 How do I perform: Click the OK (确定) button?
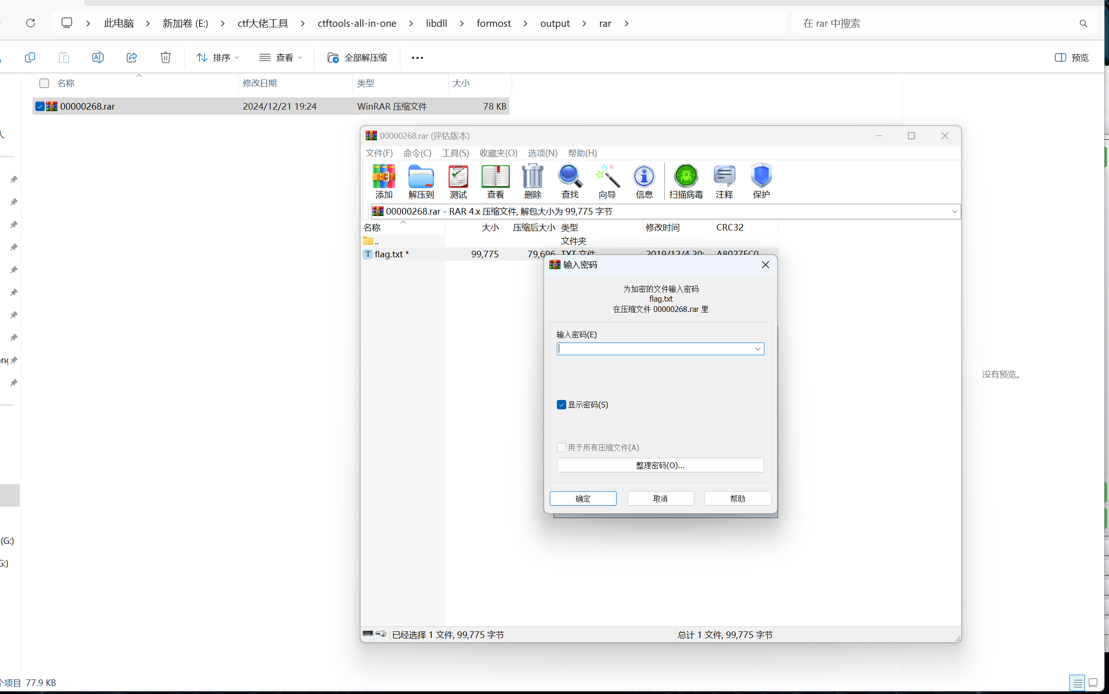point(583,498)
